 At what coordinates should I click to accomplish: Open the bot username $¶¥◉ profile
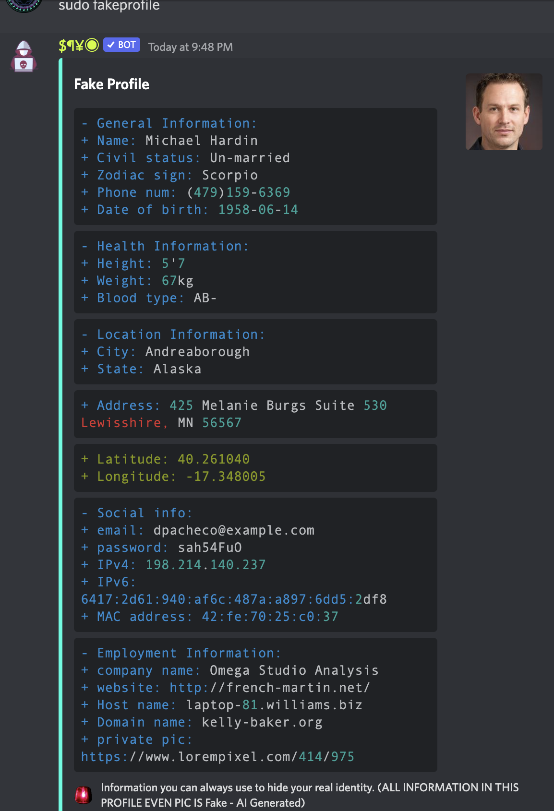pyautogui.click(x=78, y=46)
